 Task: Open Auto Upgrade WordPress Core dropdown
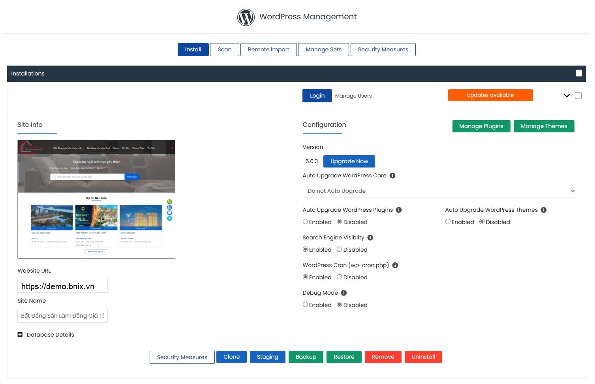(439, 191)
